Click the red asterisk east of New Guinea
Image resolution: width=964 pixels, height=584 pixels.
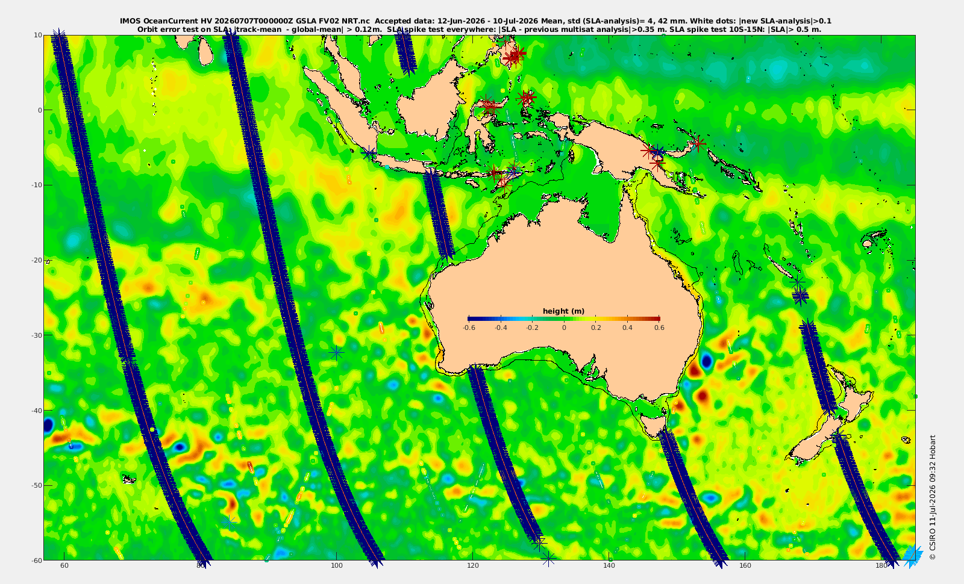tap(698, 144)
